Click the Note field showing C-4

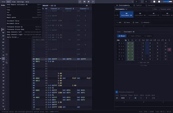tap(154, 98)
